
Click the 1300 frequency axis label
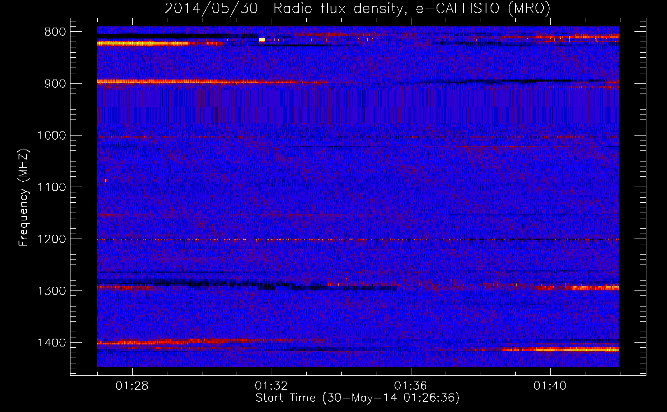(x=52, y=291)
